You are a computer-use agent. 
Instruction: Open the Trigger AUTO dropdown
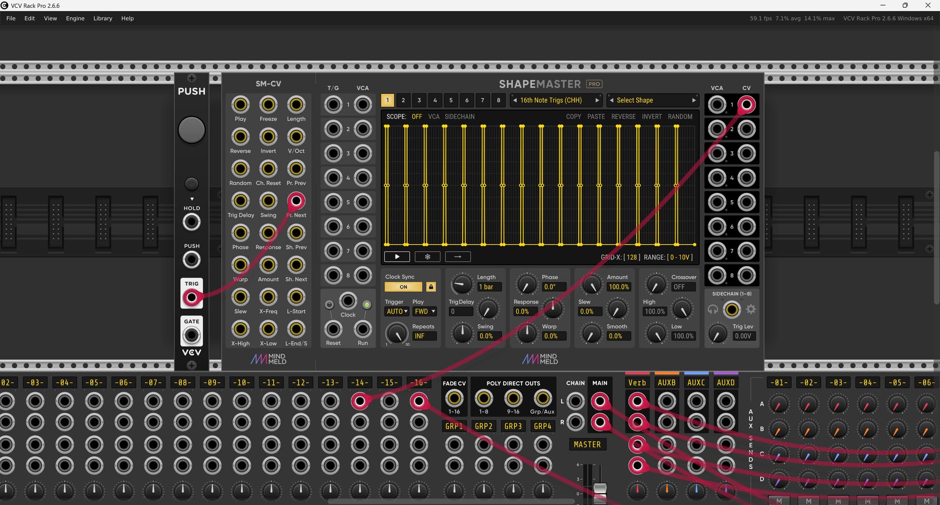coord(397,311)
